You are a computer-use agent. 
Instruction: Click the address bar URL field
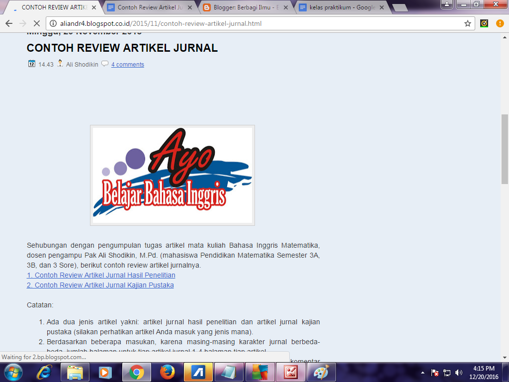pos(260,23)
